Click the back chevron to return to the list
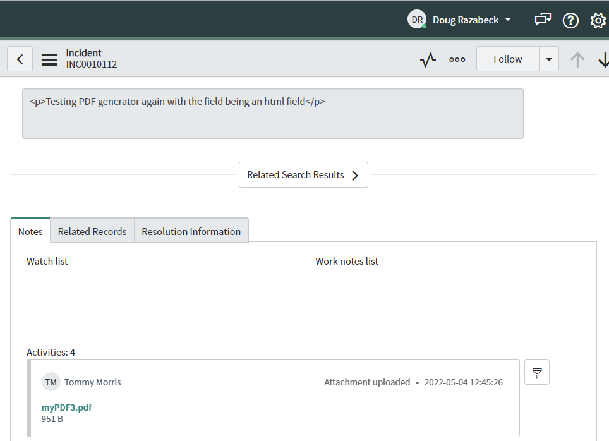This screenshot has width=609, height=441. pos(20,58)
